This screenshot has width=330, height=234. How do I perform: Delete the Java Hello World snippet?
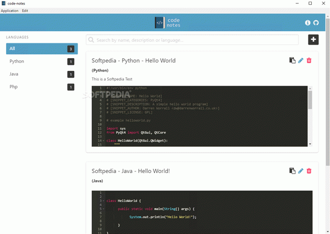309,171
